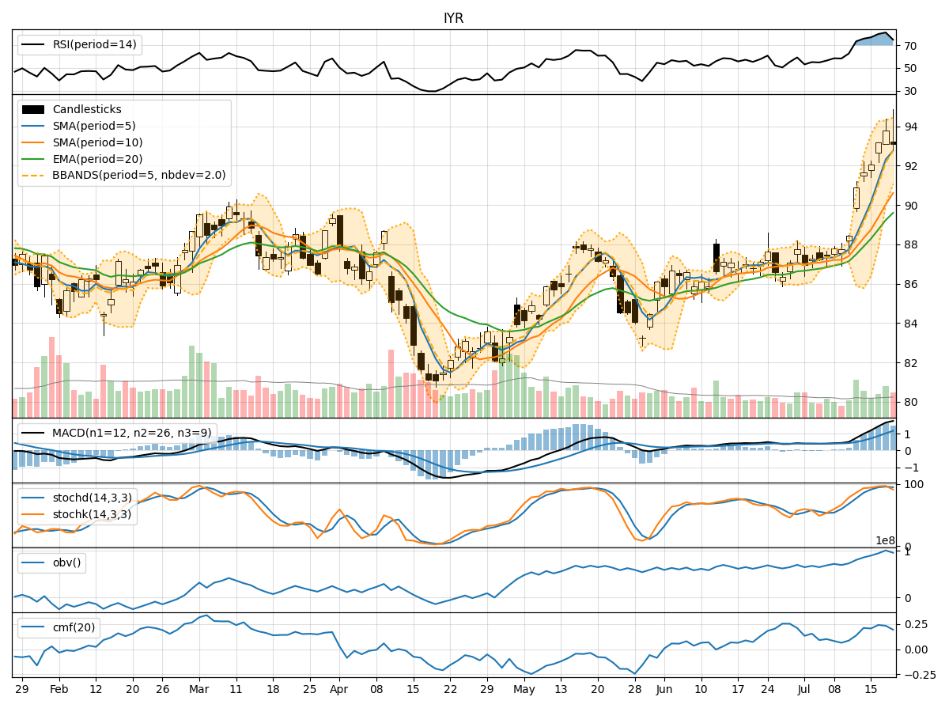The width and height of the screenshot is (949, 712).
Task: Select the RSI(period=14) line sample in legend
Action: [32, 45]
